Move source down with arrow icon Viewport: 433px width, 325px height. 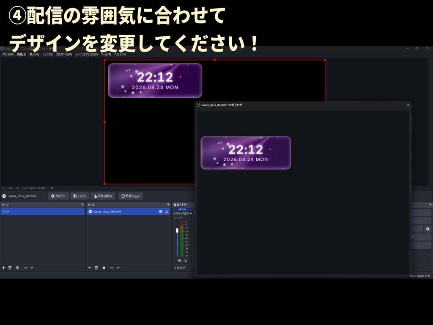click(x=118, y=267)
